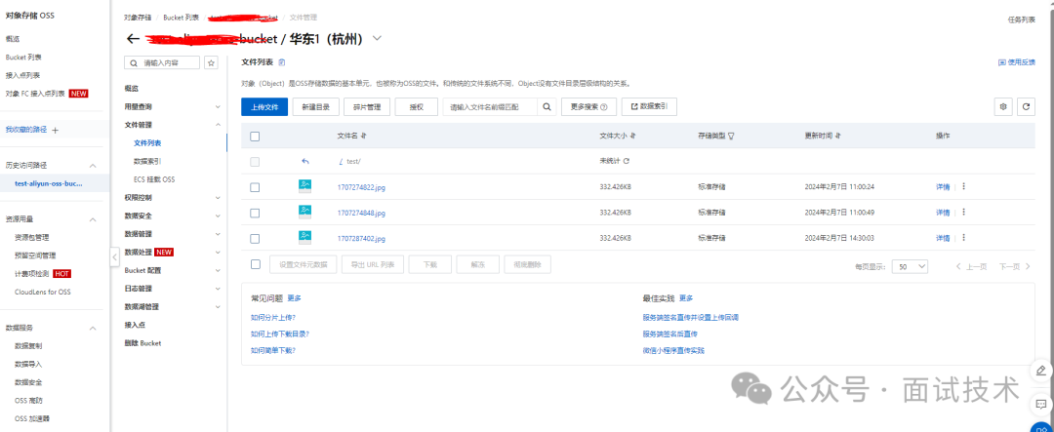Click the 请输入内容 sidebar search field
This screenshot has height=432, width=1054.
pos(162,62)
